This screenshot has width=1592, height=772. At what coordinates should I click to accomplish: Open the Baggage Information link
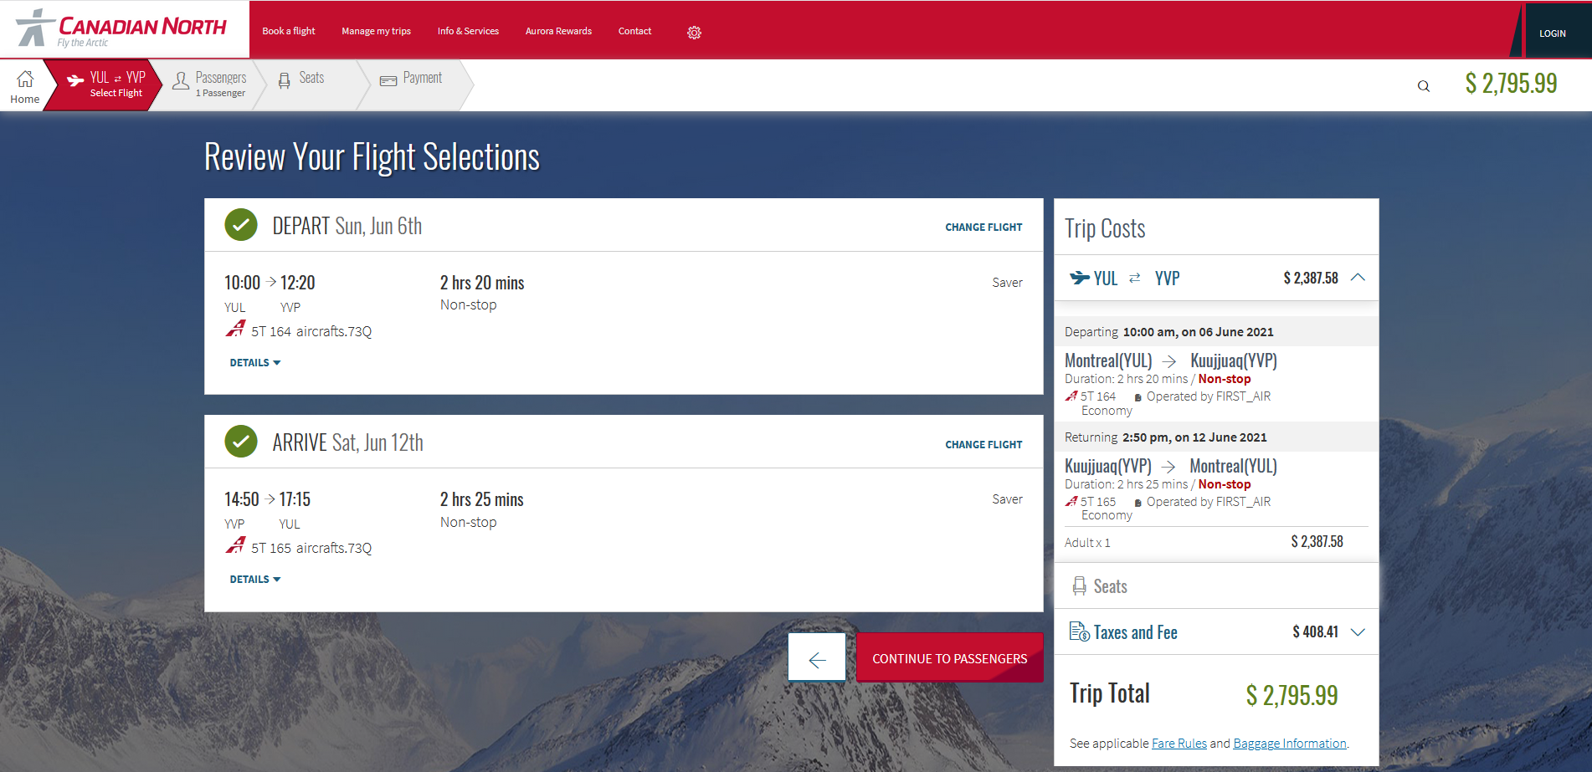pyautogui.click(x=1290, y=743)
